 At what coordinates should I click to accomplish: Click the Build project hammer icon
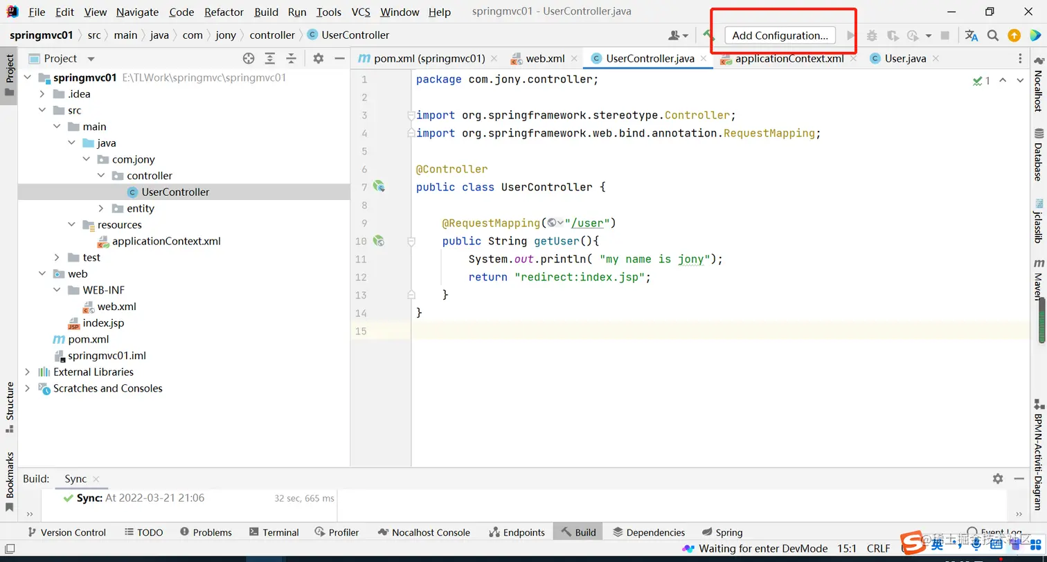point(708,35)
